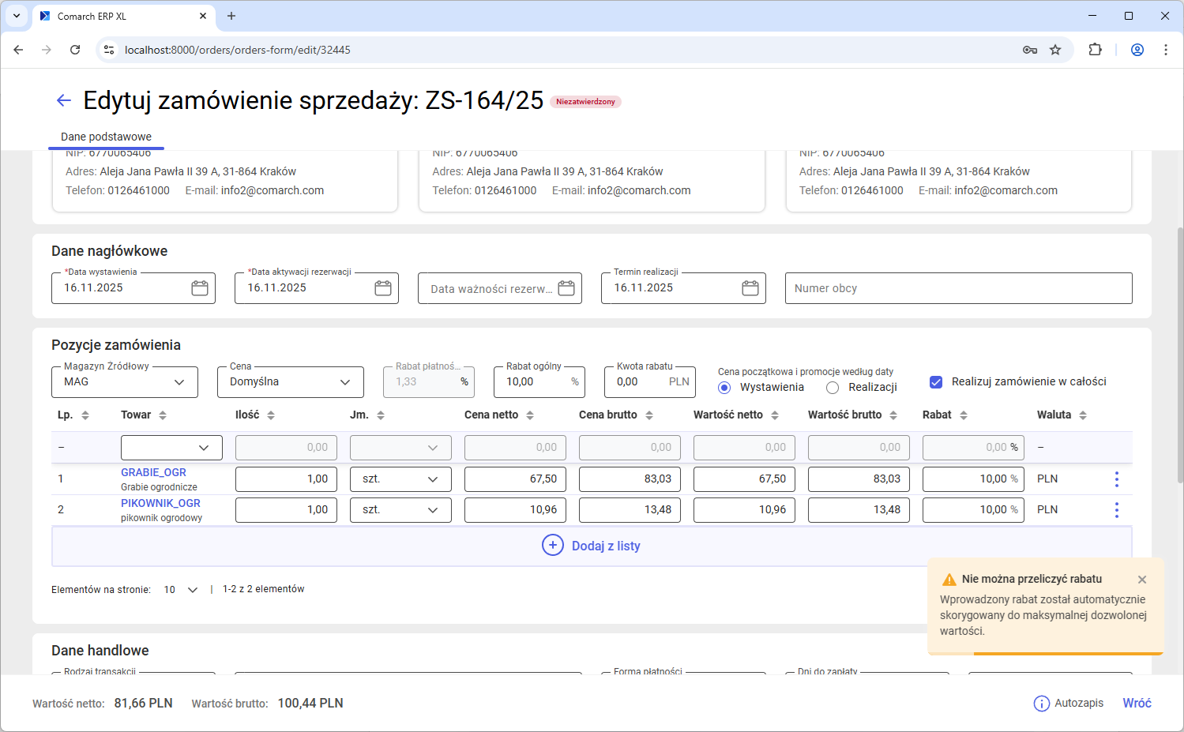This screenshot has height=732, width=1184.
Task: Dismiss the rabat warning notification
Action: pos(1141,580)
